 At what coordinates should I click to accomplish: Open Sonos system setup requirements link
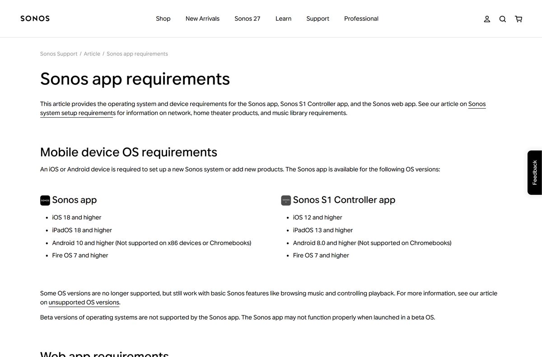click(78, 113)
